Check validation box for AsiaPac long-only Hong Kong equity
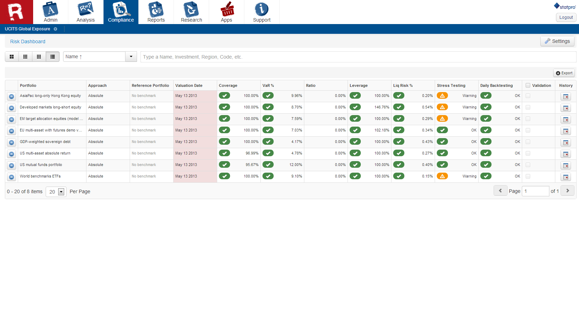Screen dimensions: 579x332 528,96
